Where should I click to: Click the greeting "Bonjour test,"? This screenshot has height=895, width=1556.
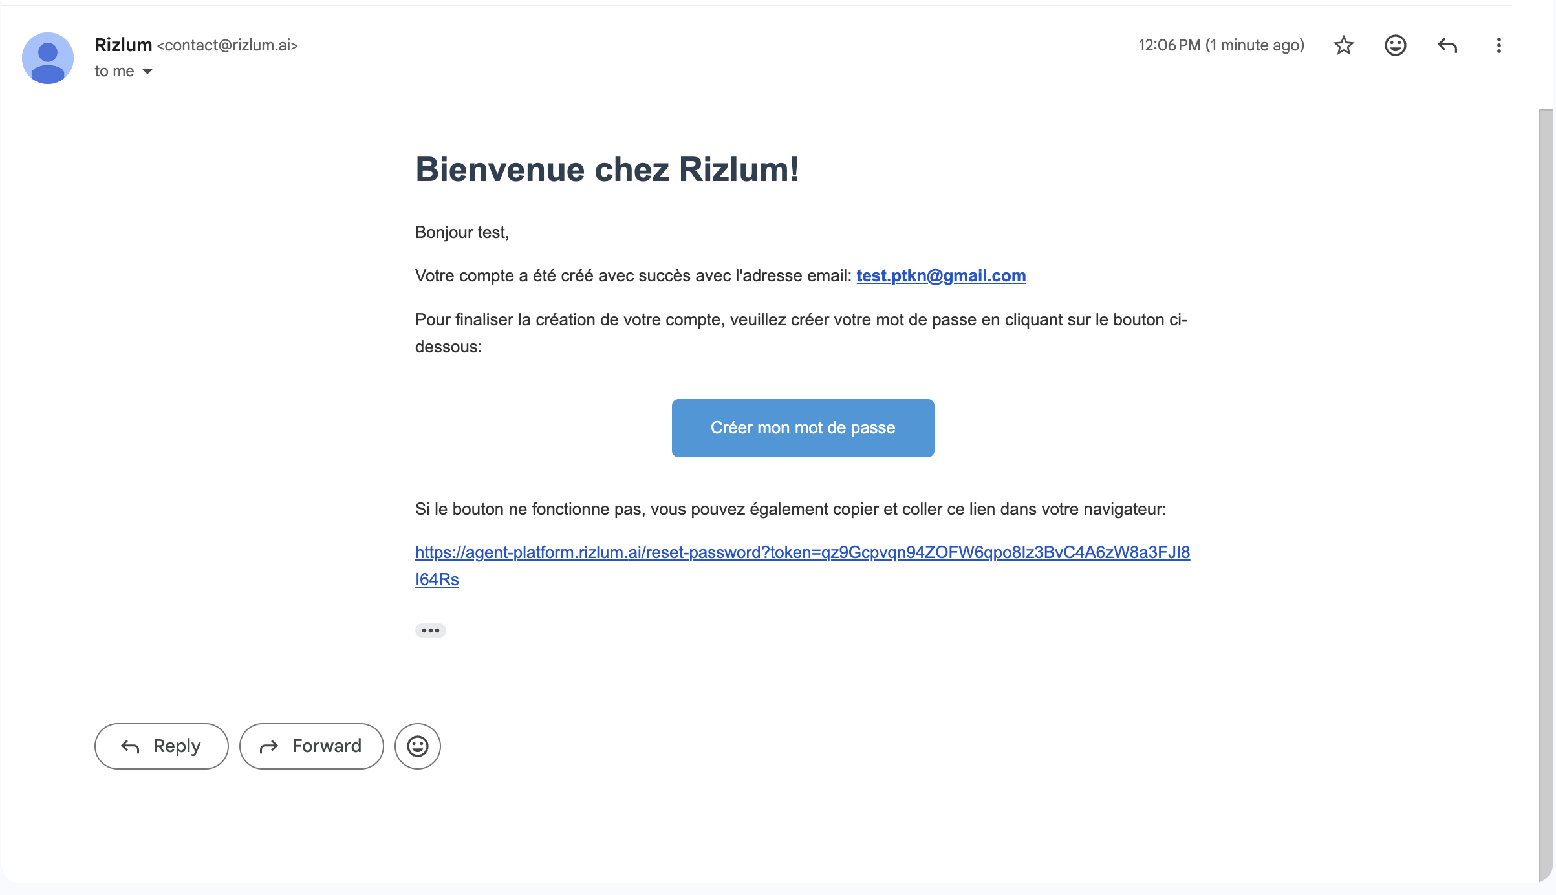(x=462, y=233)
